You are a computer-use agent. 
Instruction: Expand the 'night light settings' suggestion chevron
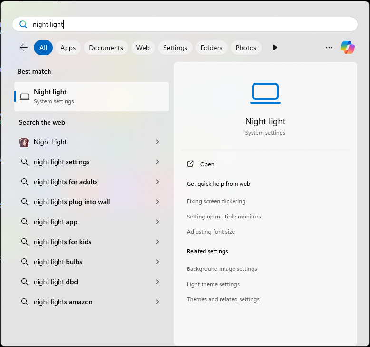pos(157,162)
